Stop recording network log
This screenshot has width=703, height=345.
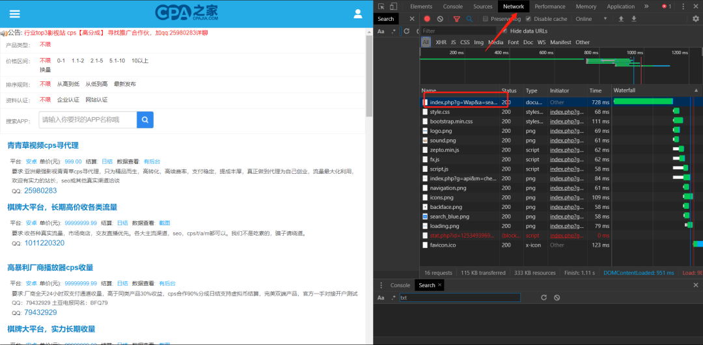click(427, 19)
